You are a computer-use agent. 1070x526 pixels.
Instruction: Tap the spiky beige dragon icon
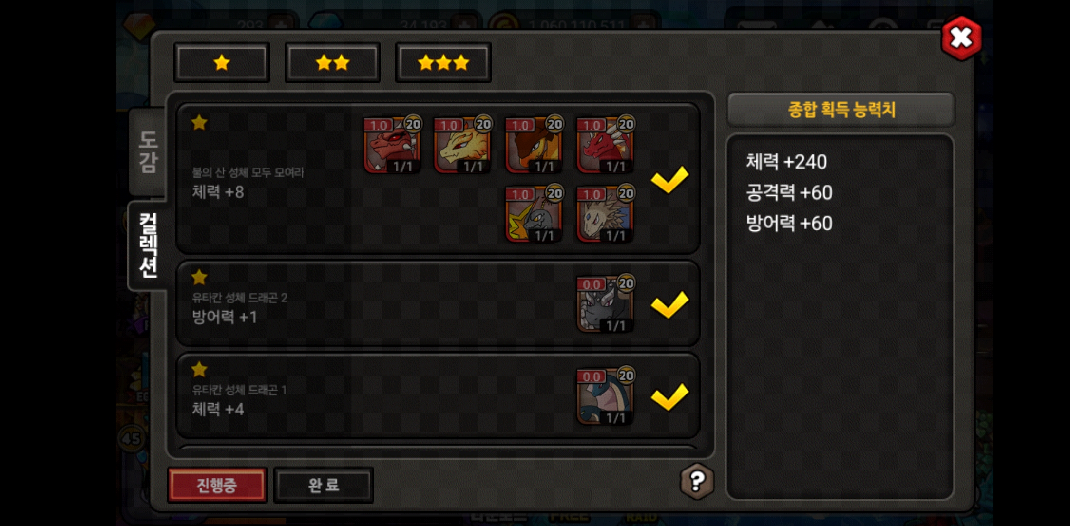click(x=605, y=214)
